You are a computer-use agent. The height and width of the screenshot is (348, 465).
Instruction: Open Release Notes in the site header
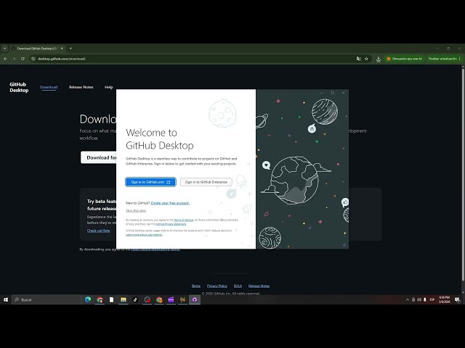[81, 87]
